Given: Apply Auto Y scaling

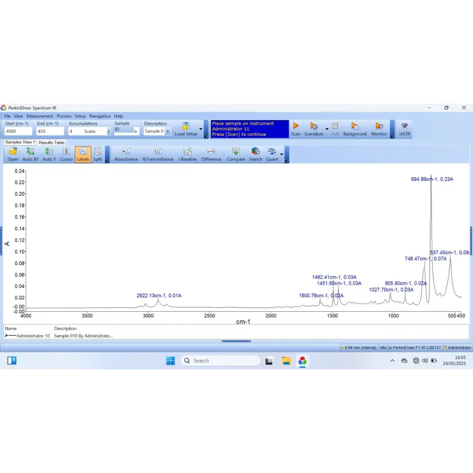Looking at the screenshot, I should (49, 155).
